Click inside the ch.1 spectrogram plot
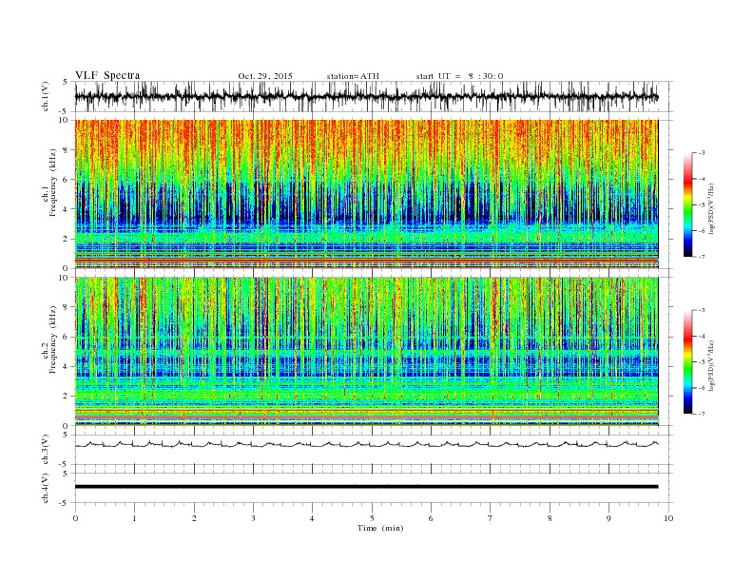This screenshot has height=582, width=753. [x=366, y=194]
